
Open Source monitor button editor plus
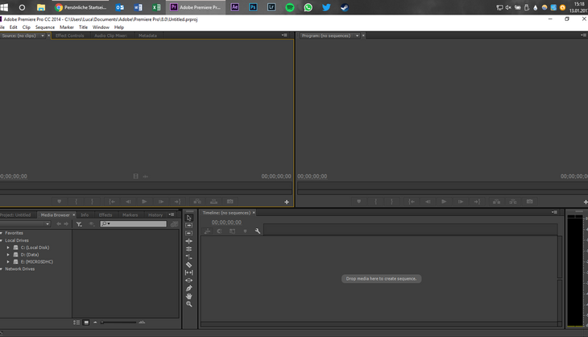tap(287, 202)
